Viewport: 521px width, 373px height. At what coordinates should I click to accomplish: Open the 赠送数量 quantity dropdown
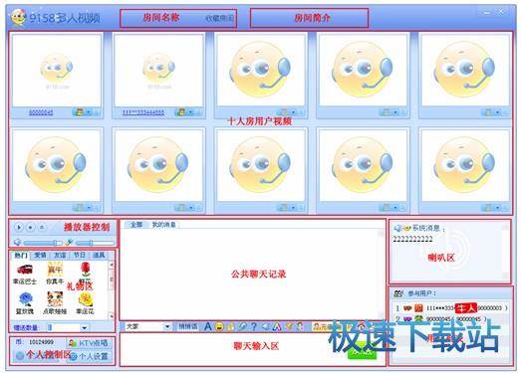click(x=84, y=328)
